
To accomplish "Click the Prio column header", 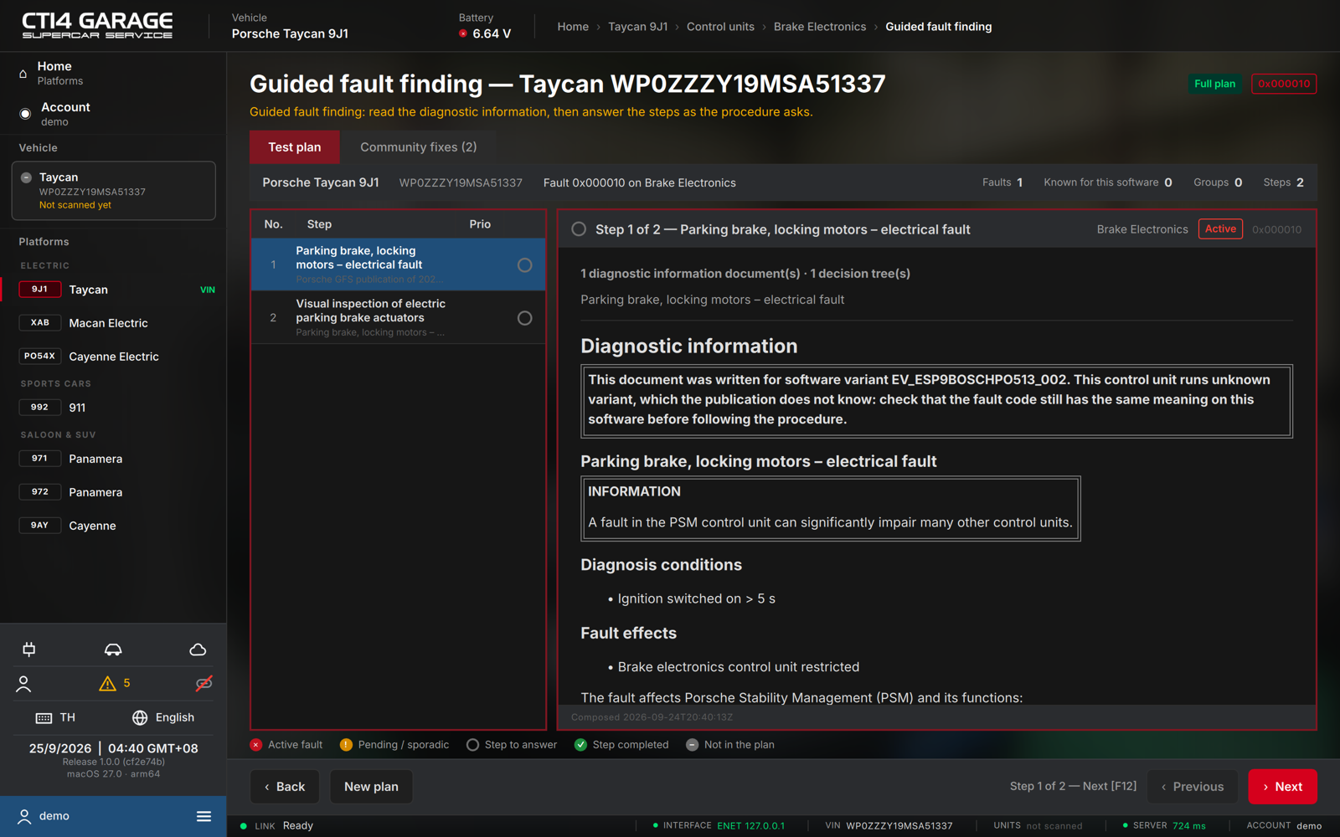I will pos(480,224).
